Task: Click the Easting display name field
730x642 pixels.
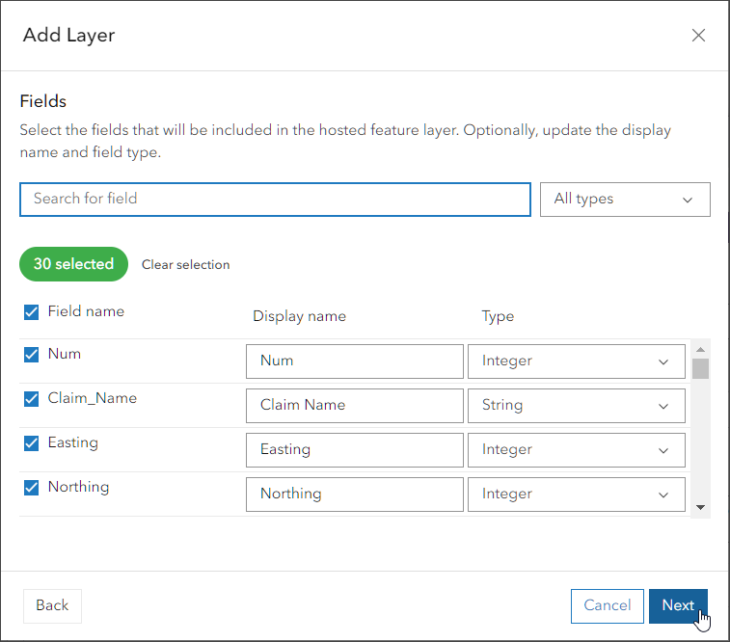Action: 354,450
